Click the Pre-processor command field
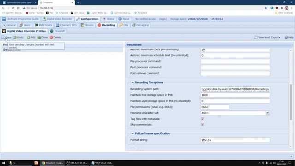Viewport: 295px width, 166px height. coord(235,61)
